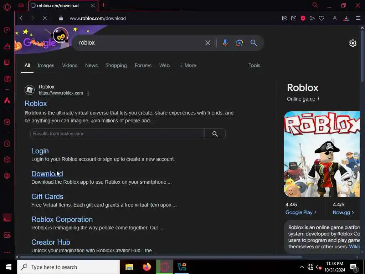Submit roblox.com site search button
The image size is (365, 274).
click(215, 134)
